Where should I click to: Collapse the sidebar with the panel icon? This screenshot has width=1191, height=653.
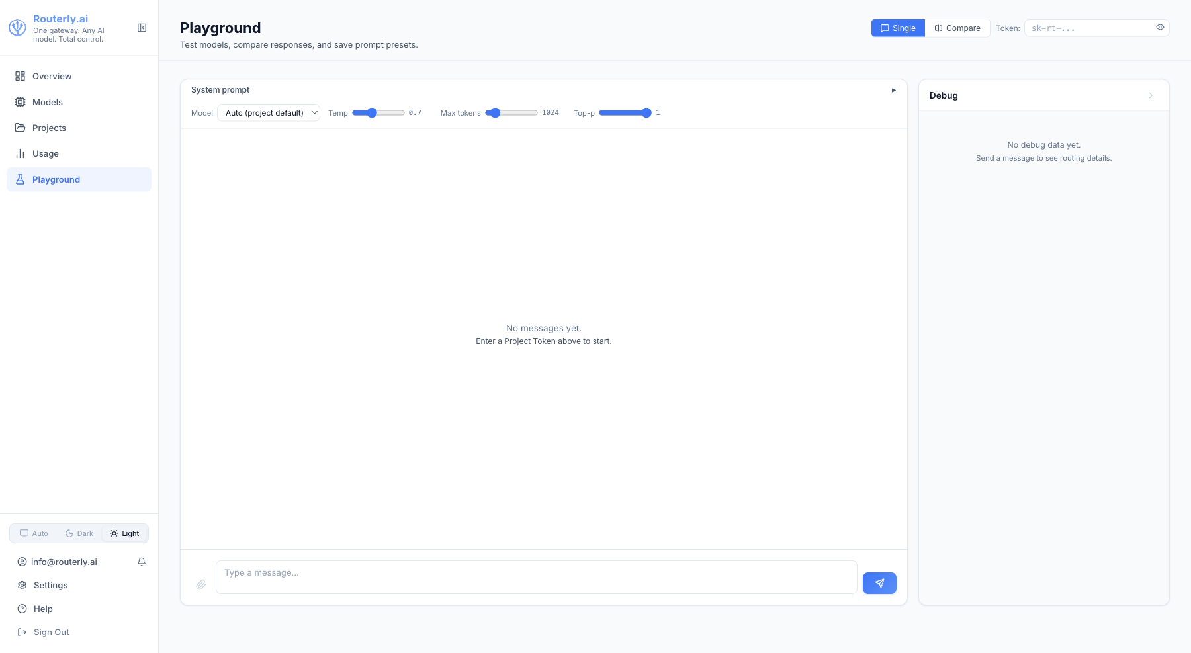pos(142,28)
